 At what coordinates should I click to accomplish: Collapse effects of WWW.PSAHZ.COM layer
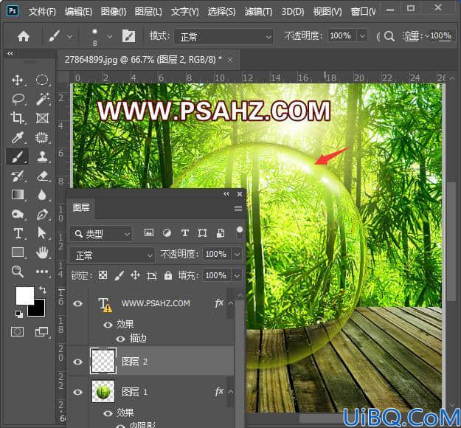click(x=231, y=303)
